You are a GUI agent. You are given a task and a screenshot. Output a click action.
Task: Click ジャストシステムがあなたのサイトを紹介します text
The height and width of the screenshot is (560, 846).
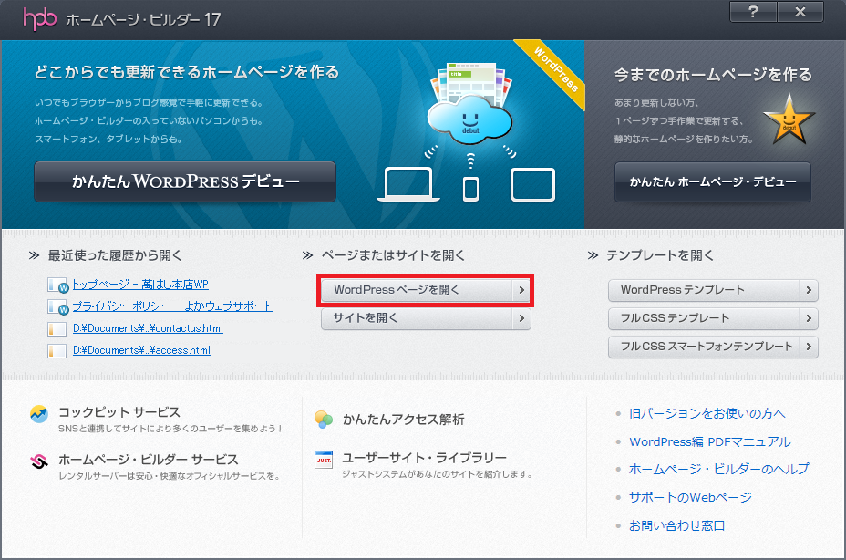(438, 474)
